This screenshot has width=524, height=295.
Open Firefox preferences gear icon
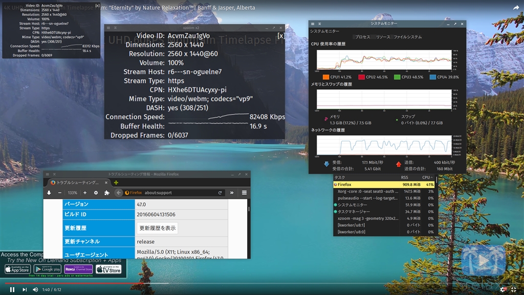tap(96, 193)
